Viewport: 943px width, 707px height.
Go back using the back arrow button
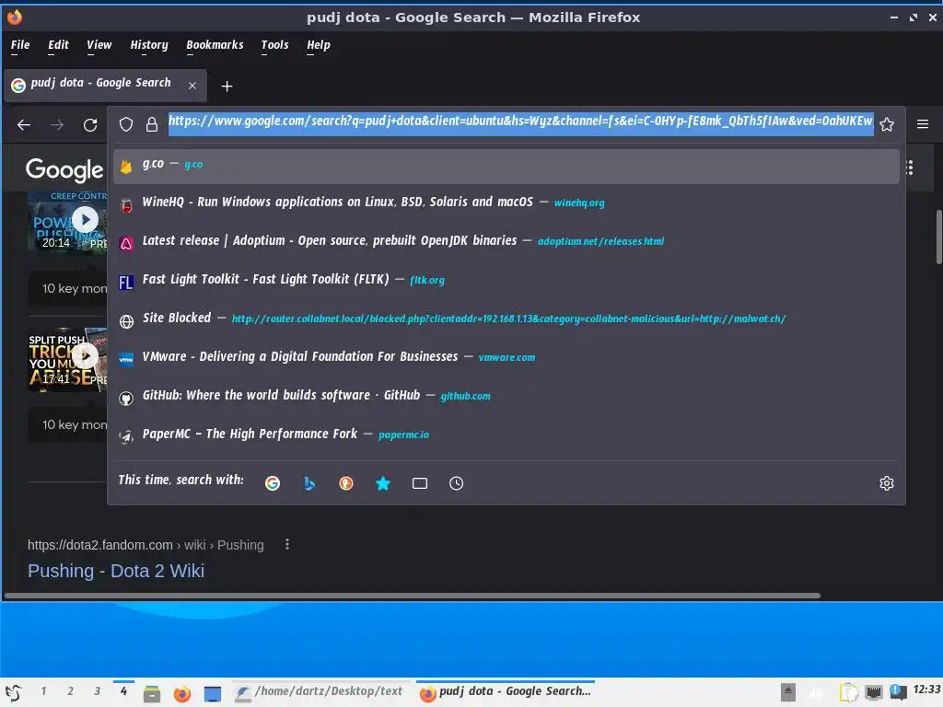pos(23,124)
